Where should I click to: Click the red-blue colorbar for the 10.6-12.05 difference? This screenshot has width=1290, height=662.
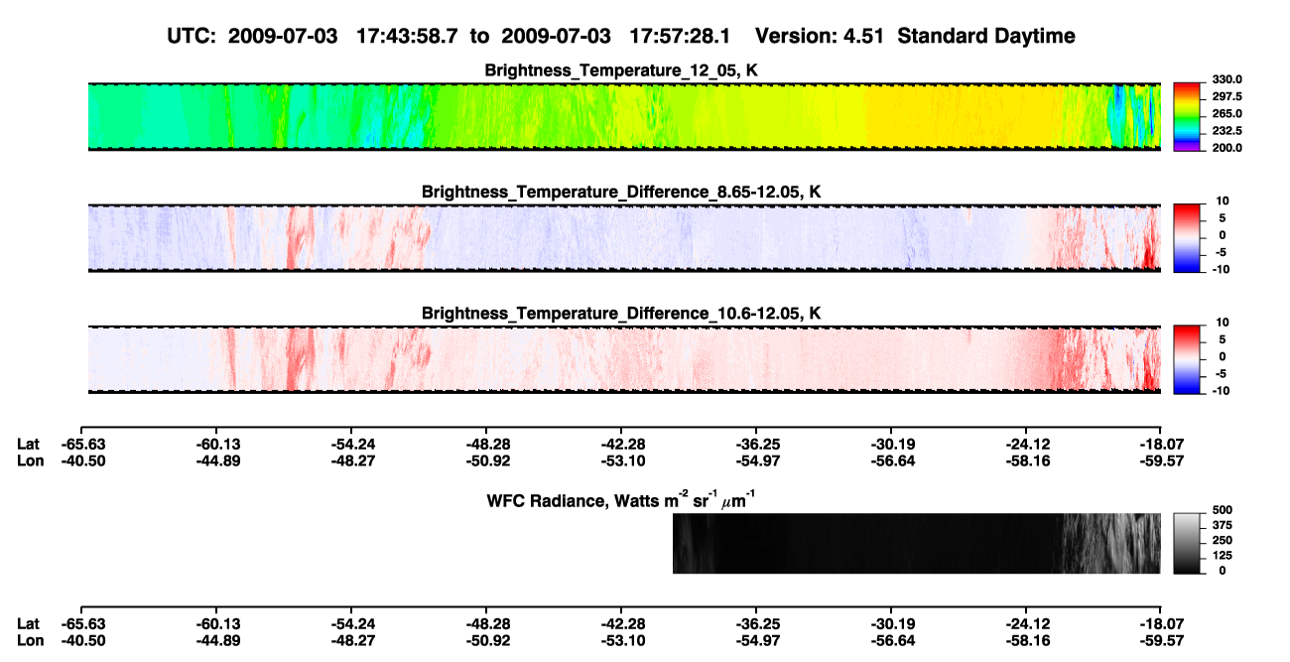coord(1188,358)
